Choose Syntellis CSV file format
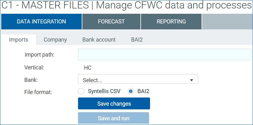The width and height of the screenshot is (253, 125). pos(81,91)
